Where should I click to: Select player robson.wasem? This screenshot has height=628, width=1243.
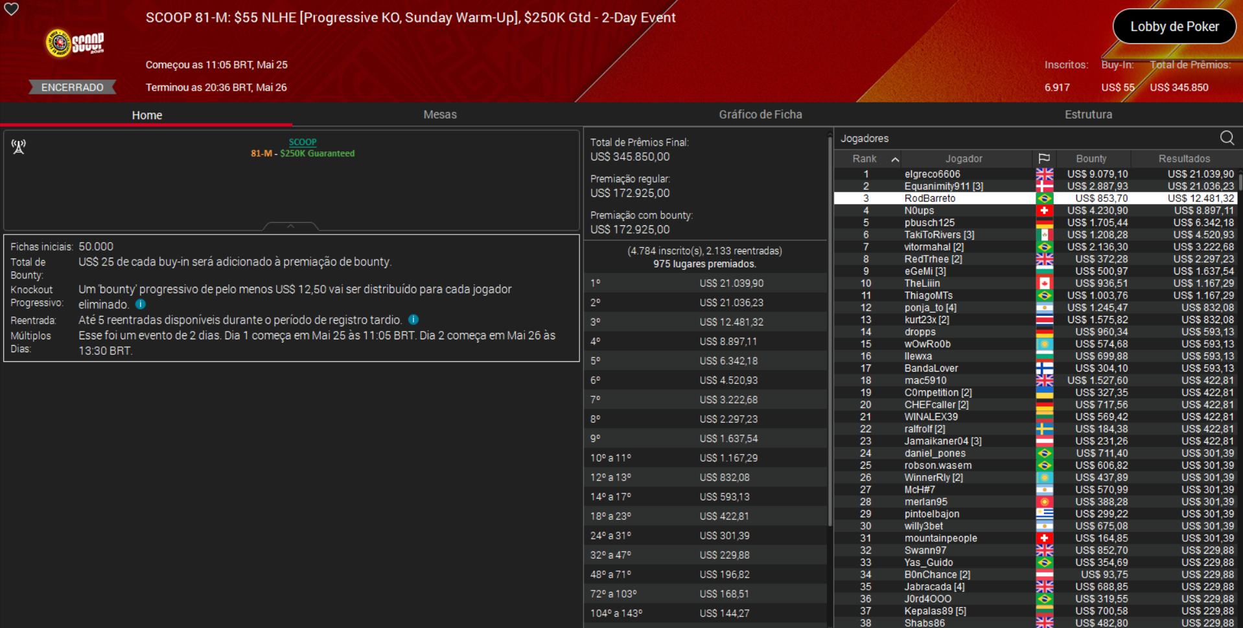tap(938, 465)
